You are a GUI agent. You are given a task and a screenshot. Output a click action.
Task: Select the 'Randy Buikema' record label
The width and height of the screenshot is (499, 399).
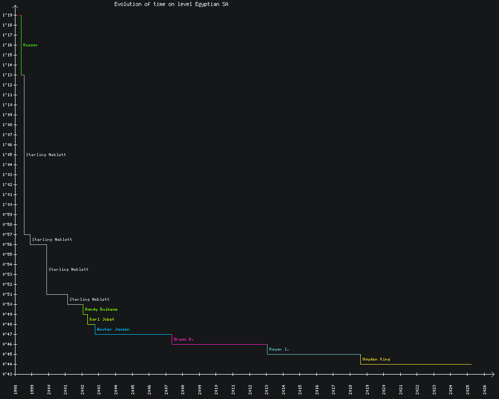[101, 310]
